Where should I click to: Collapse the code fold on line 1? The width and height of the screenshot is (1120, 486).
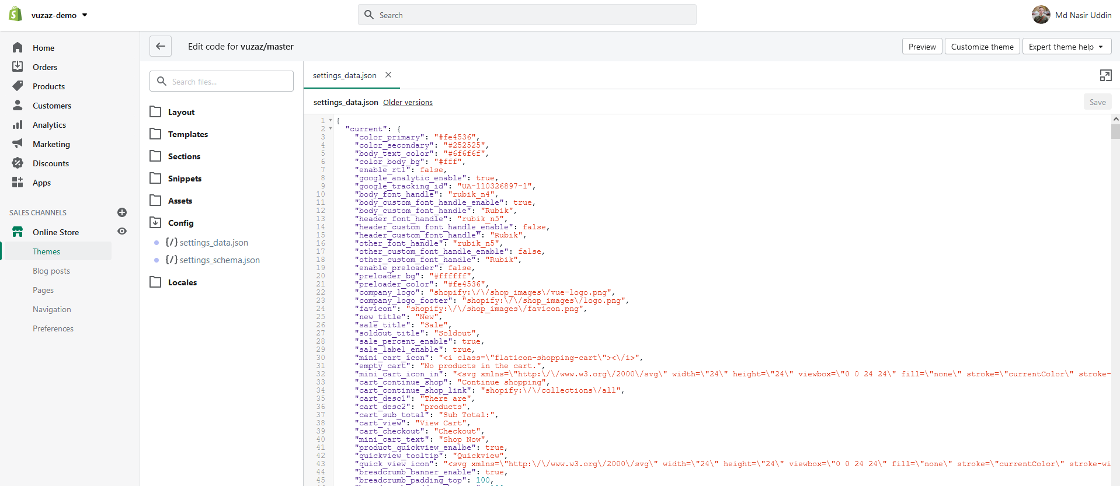click(x=331, y=121)
